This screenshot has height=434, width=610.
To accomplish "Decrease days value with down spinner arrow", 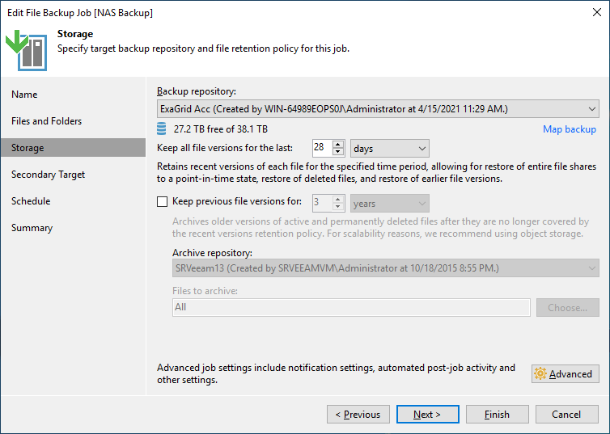I will click(x=338, y=152).
